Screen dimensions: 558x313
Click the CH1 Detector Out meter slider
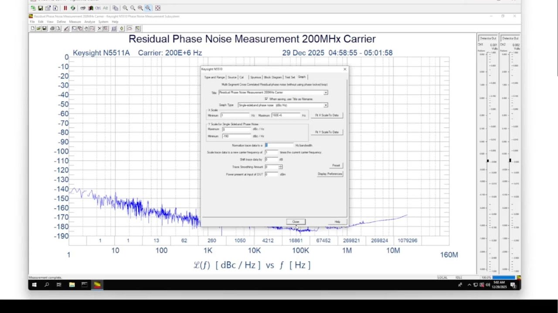tap(488, 161)
